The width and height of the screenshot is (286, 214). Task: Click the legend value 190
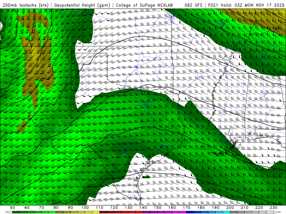[x=216, y=208]
